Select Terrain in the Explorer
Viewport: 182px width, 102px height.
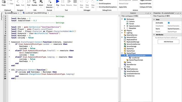pos(131,24)
